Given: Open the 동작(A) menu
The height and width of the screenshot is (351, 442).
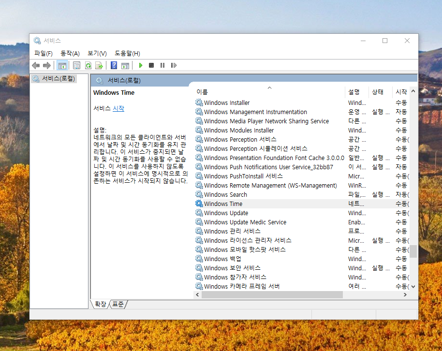Looking at the screenshot, I should tap(70, 53).
